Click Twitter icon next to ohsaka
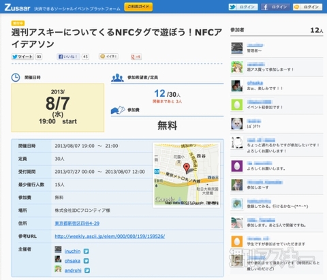Screen dimensions: 327x280 tap(86, 261)
